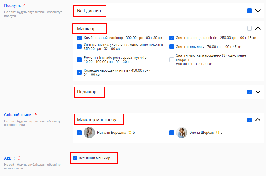266x176 pixels.
Task: Click the star rating icon for Наталія Бородіна
Action: pos(130,133)
